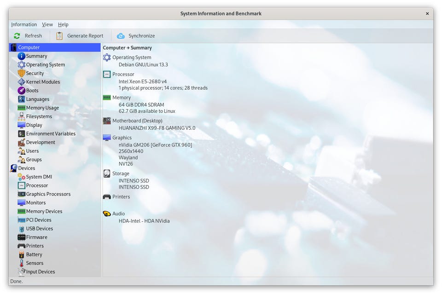Click the 'Intel Xeon E5-2680 v4' text
Viewport: 442px width, 295px height.
point(143,81)
